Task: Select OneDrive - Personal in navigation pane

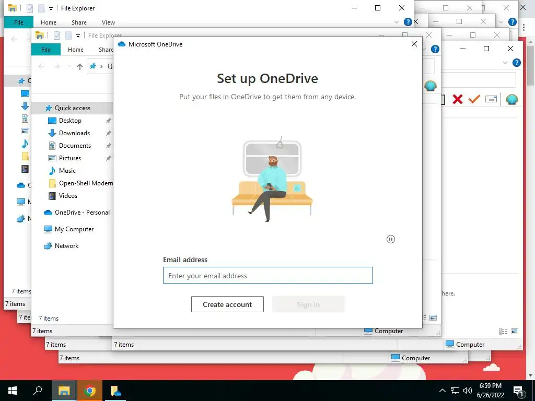Action: click(82, 213)
